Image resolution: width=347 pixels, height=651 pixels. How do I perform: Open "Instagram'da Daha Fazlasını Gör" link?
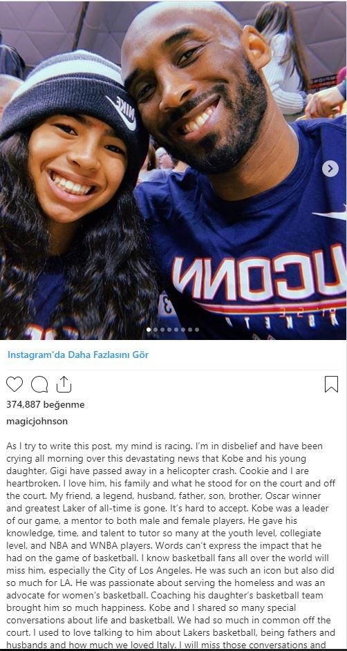point(78,355)
